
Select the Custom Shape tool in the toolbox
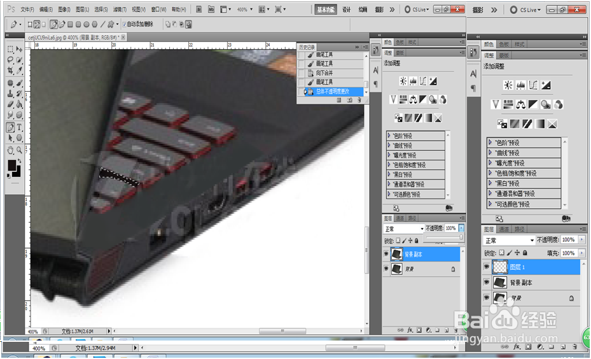[19, 137]
